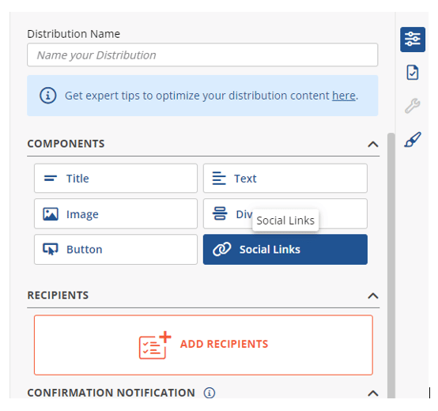Select the wrench tools sidebar icon
Screen dimensions: 438x411
coord(412,106)
